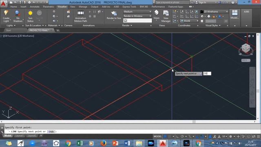Click the dynamic input distance field
261x147 pixels.
point(207,73)
